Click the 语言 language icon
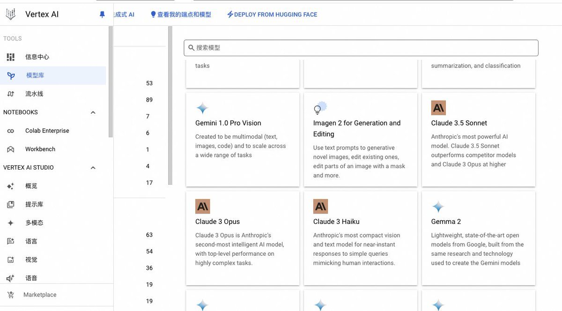The image size is (562, 311). click(x=11, y=242)
